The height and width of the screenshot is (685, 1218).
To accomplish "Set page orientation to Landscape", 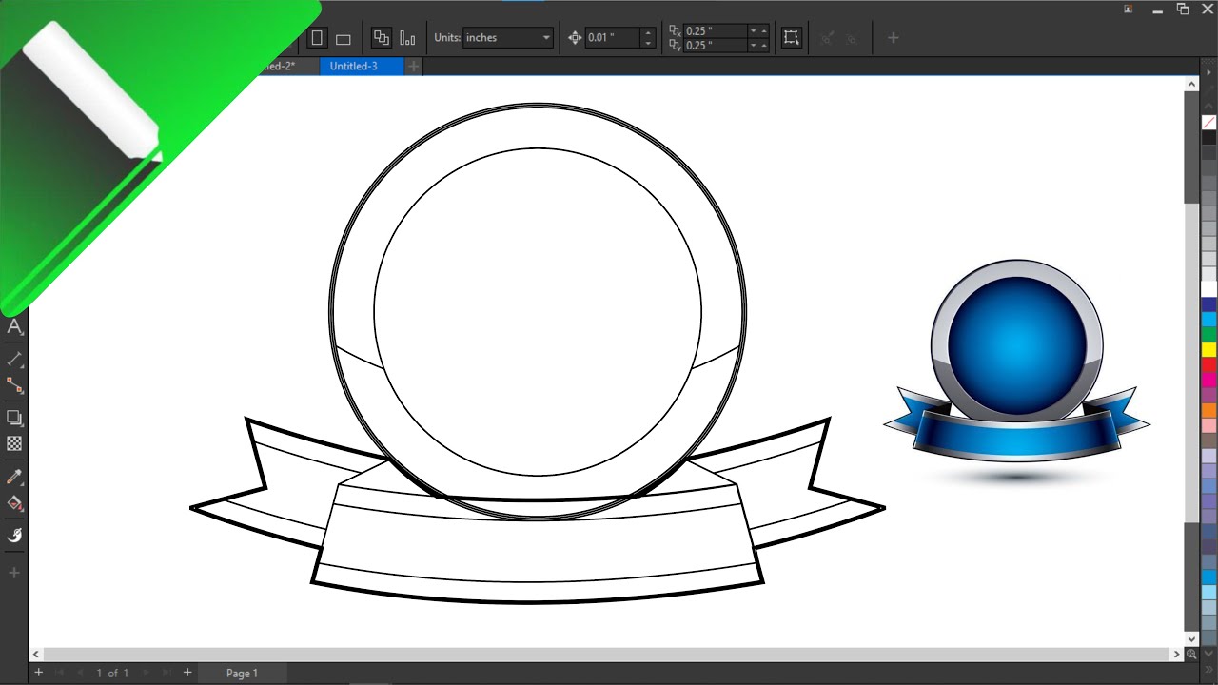I will tap(344, 38).
